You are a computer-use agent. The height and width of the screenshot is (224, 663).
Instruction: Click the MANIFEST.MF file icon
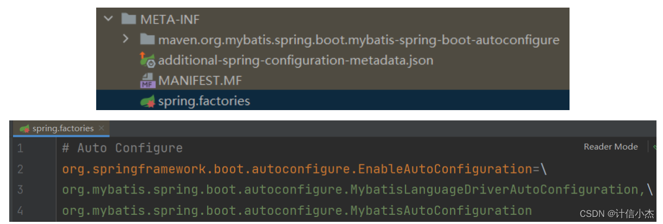pyautogui.click(x=147, y=80)
